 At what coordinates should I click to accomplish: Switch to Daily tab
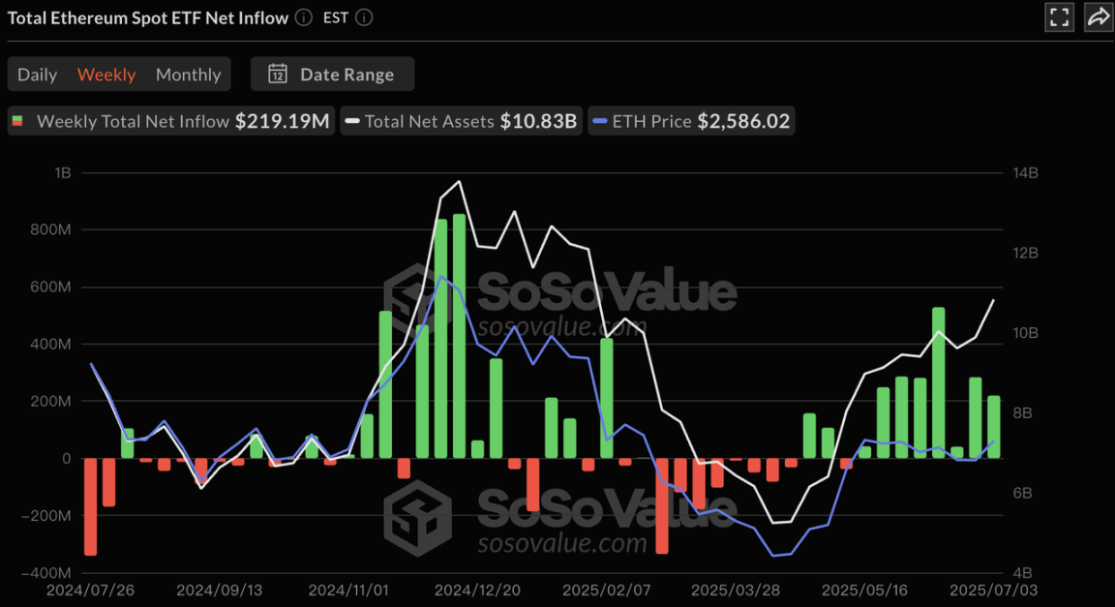tap(37, 75)
